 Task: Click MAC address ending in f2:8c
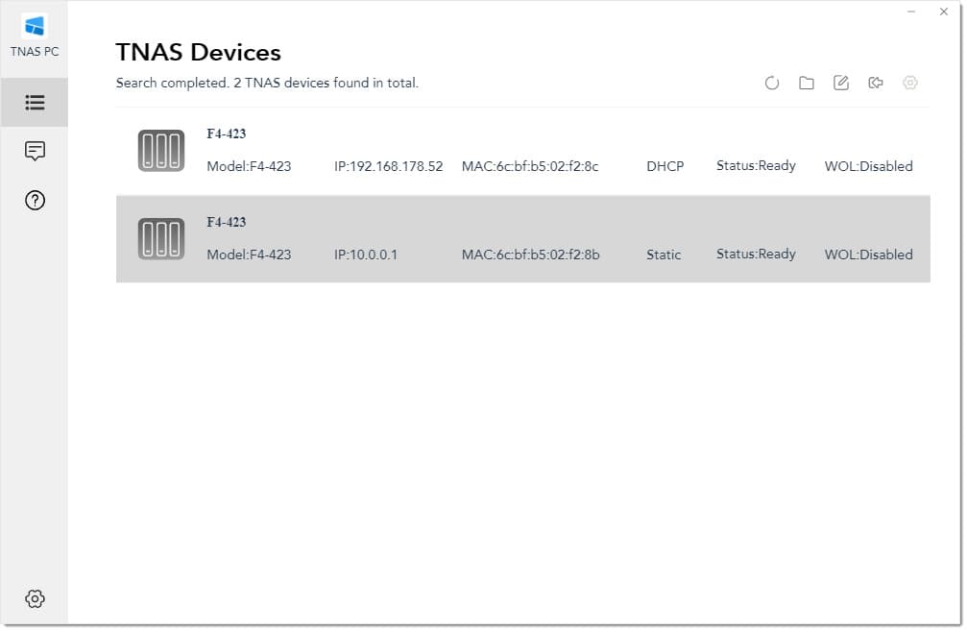(x=530, y=166)
